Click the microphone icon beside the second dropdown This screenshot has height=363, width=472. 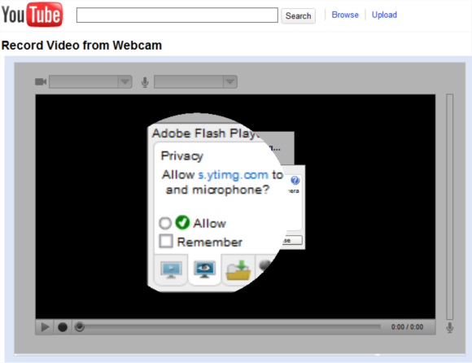[x=145, y=82]
